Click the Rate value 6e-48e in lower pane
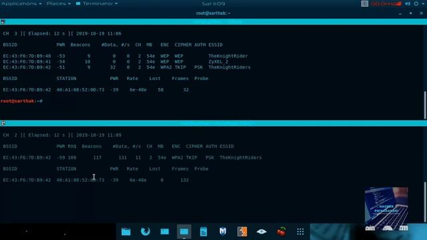427x240 pixels. [x=138, y=180]
